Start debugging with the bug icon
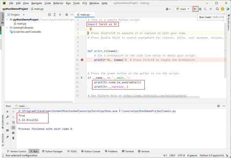The height and width of the screenshot is (158, 231). [x=200, y=9]
